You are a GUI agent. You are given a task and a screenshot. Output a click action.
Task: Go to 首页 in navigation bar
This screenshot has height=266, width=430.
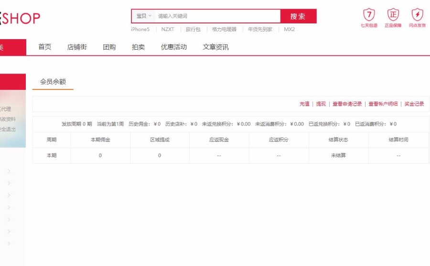(x=45, y=47)
